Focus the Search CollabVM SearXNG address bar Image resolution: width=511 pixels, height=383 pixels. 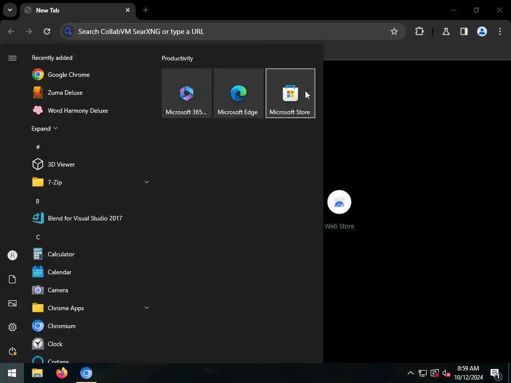233,31
